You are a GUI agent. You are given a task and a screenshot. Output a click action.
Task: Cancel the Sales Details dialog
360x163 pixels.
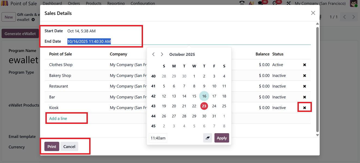point(69,146)
